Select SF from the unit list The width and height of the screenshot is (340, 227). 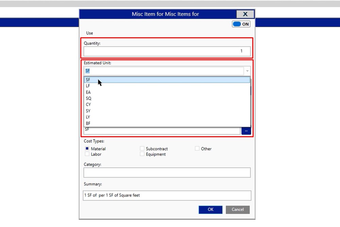click(167, 80)
